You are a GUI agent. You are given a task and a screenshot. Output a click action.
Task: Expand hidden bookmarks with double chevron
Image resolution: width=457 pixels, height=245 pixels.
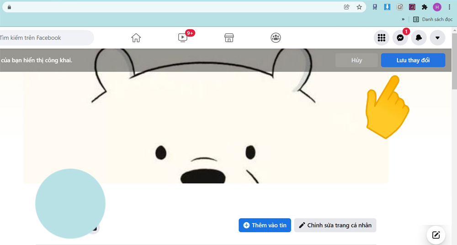403,20
